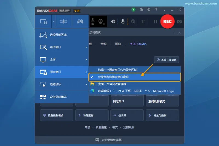Viewport: 219px width, 146px height.
Task: Choose 选择录制区域 from the menu
Action: [62, 35]
